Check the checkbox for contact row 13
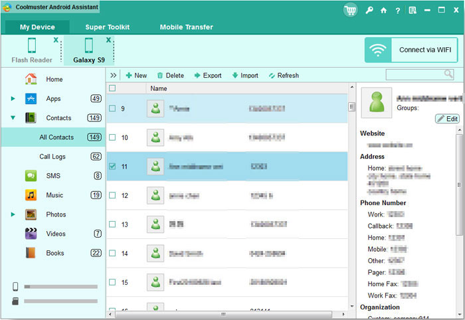The height and width of the screenshot is (320, 465). coord(112,224)
